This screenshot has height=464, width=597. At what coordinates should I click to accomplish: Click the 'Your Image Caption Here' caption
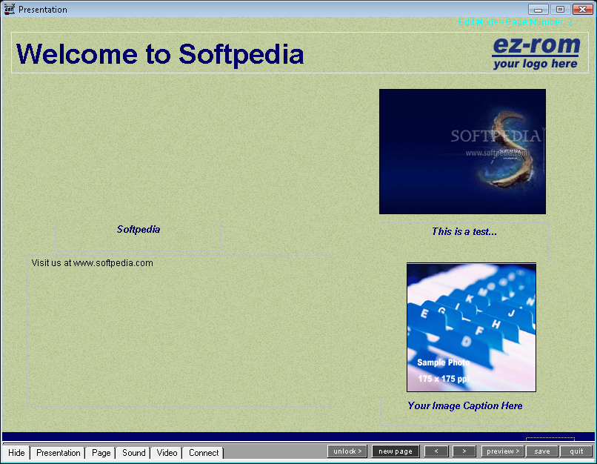point(465,406)
